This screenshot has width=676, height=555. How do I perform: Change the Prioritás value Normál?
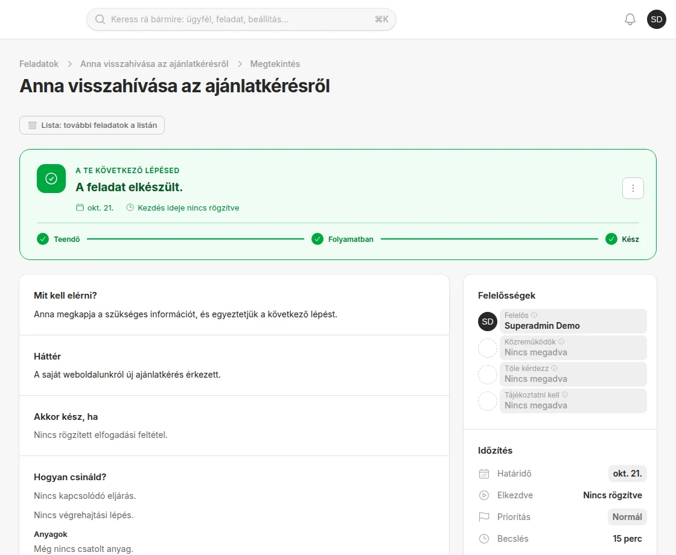coord(627,517)
